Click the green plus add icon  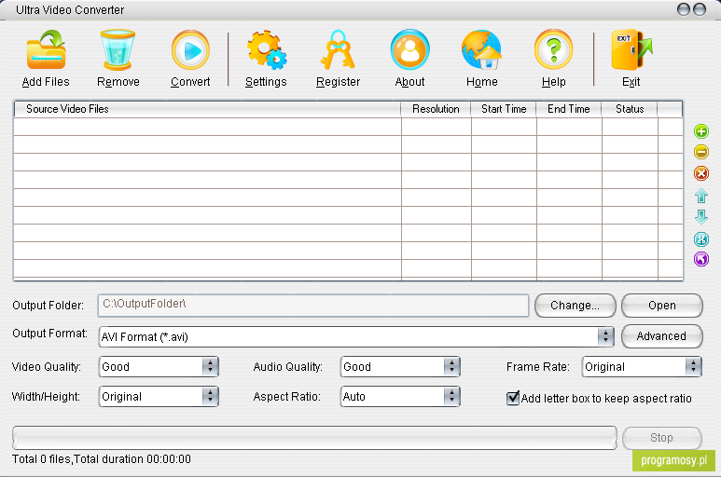click(x=701, y=131)
